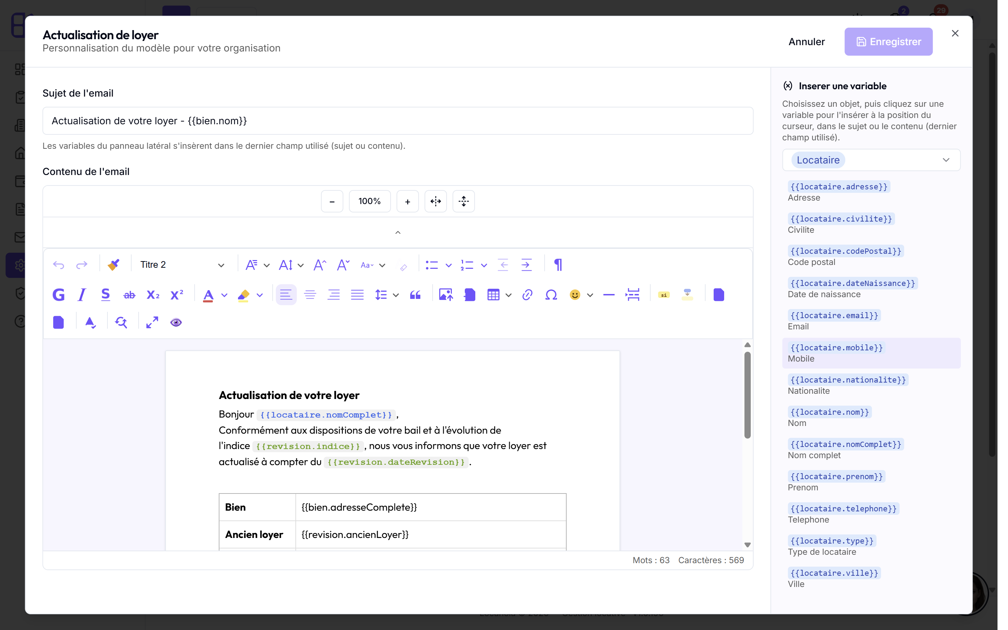Align text left
1008x630 pixels.
click(x=286, y=295)
